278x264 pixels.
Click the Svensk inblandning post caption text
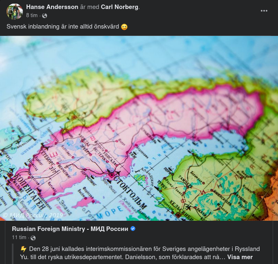pyautogui.click(x=63, y=27)
